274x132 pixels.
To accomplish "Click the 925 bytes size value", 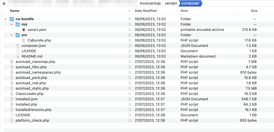I will click(x=248, y=120).
